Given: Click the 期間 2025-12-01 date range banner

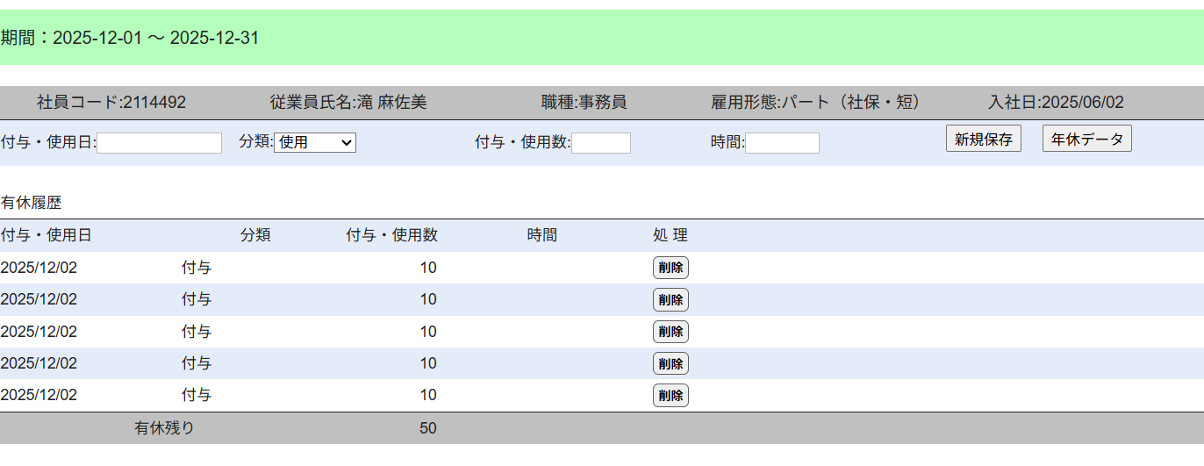Looking at the screenshot, I should pos(130,38).
